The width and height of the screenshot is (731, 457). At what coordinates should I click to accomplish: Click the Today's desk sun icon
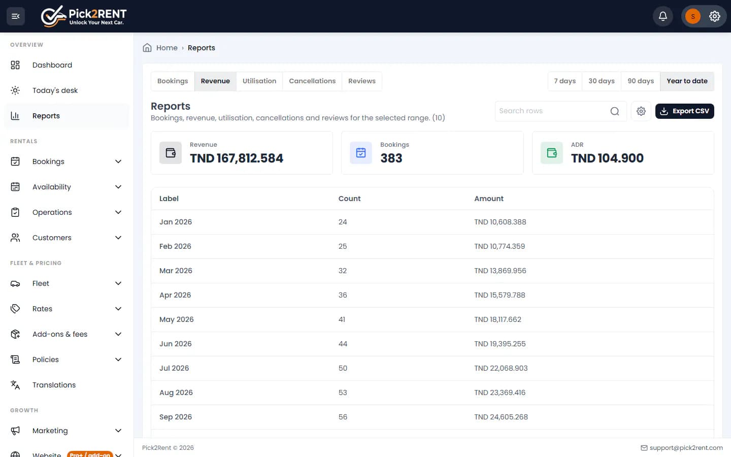click(x=15, y=90)
